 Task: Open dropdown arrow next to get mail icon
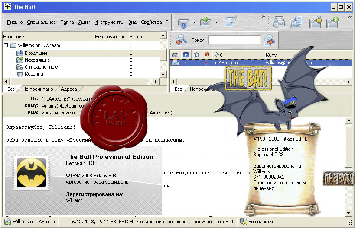(195, 22)
